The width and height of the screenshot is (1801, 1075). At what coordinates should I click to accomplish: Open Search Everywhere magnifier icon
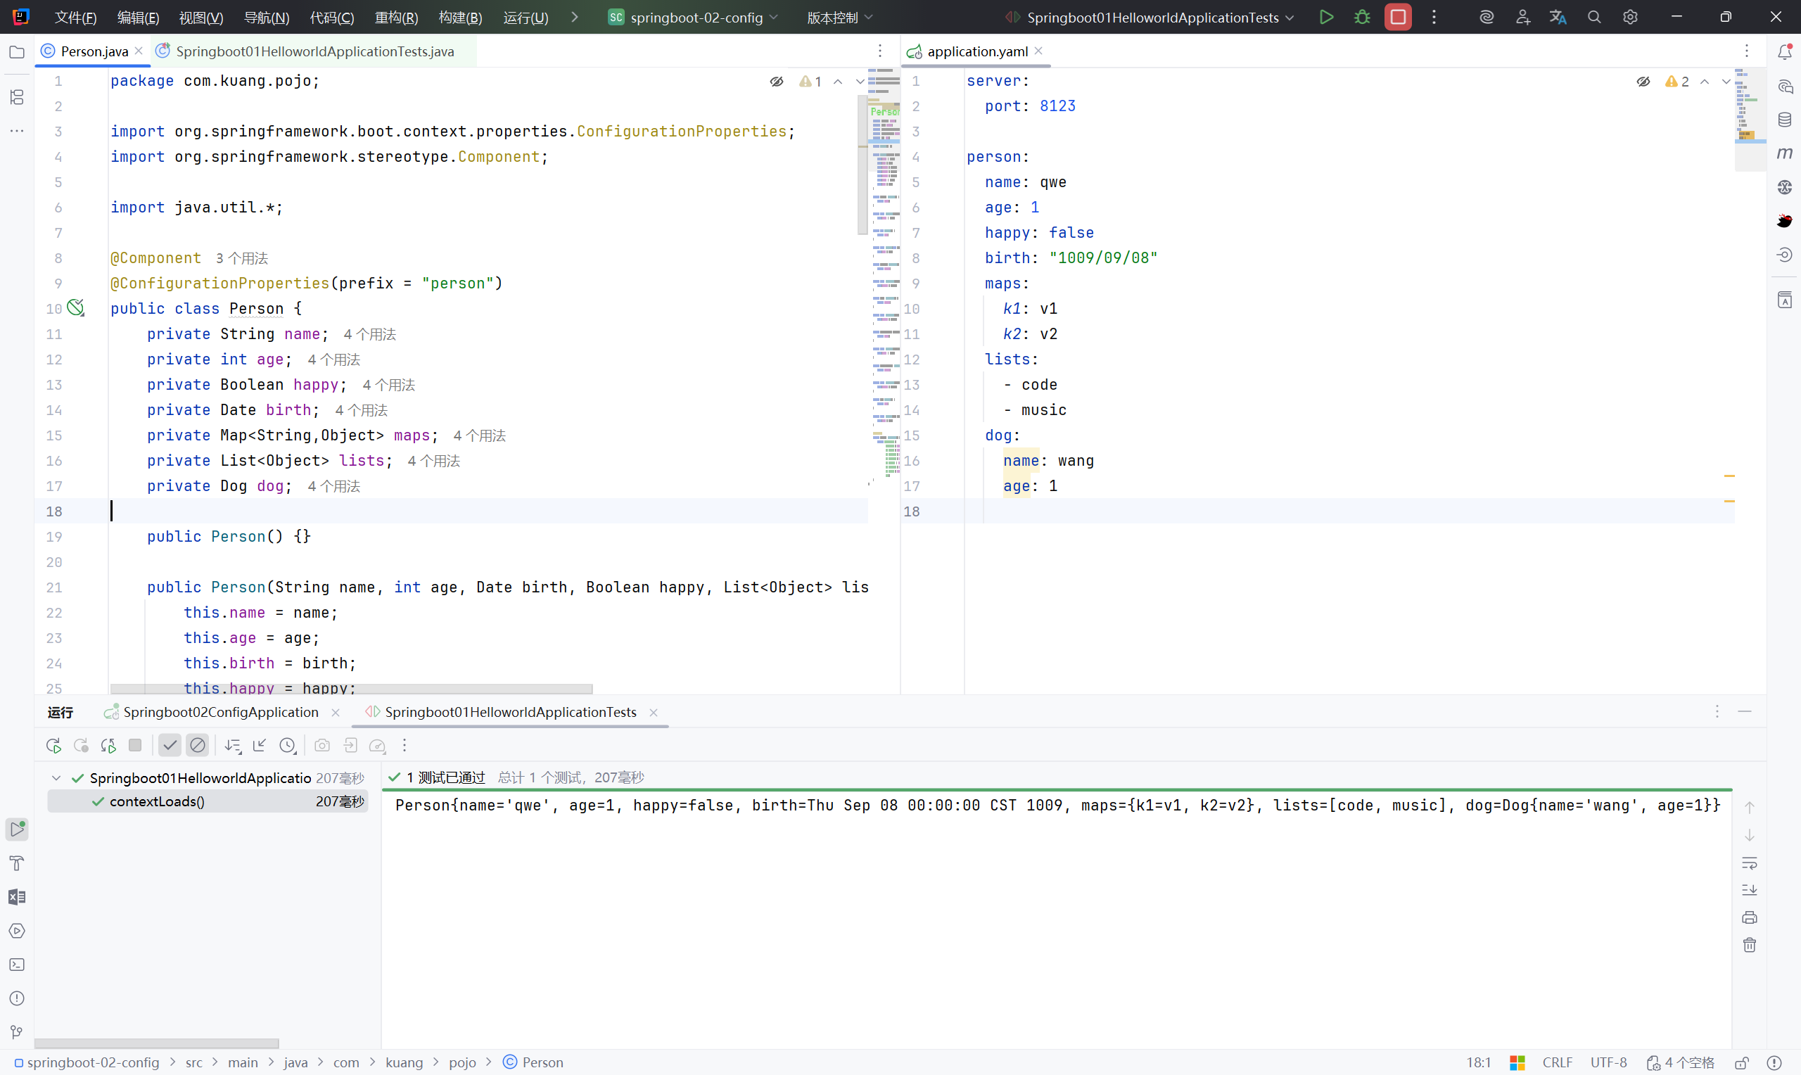click(1594, 17)
